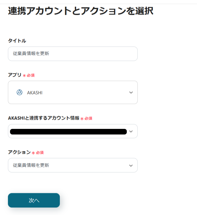Click the AKASHIと連携するアカウント情報 label
Viewport: 197px width, 215px height.
point(44,118)
